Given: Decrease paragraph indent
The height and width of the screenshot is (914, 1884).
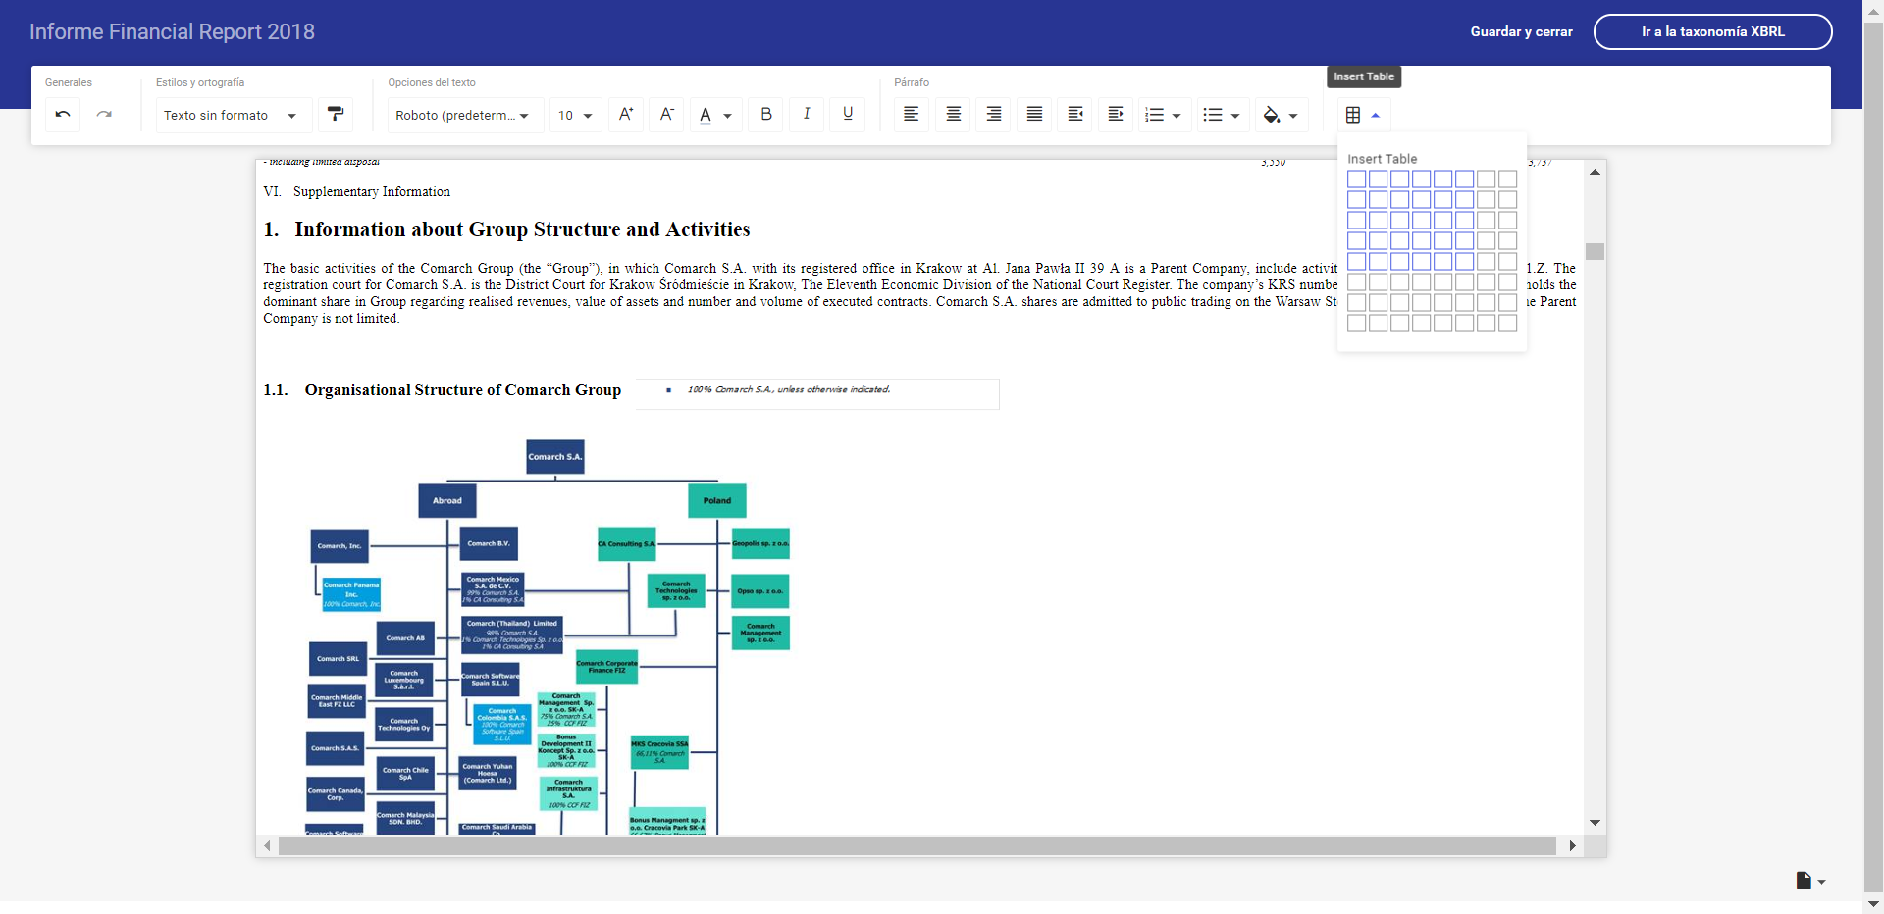Looking at the screenshot, I should coord(1075,115).
